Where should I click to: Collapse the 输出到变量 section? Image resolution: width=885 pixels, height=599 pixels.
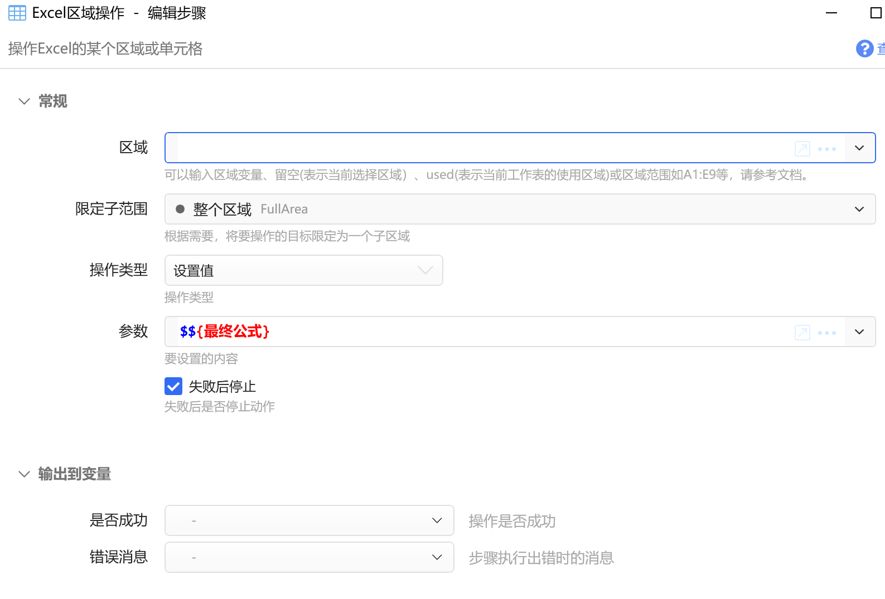24,474
